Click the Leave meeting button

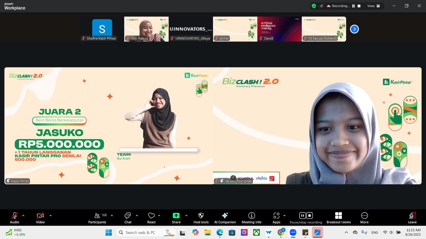(412, 218)
